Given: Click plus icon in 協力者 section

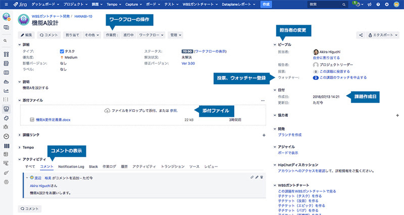Looking at the screenshot, I should [397, 116].
